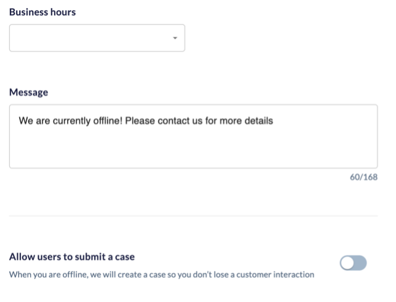Image resolution: width=396 pixels, height=302 pixels.
Task: Click the Business hours dropdown arrow
Action: [x=175, y=38]
